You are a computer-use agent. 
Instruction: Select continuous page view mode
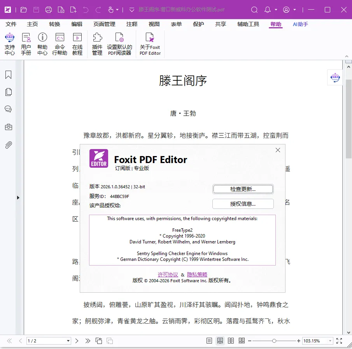[220, 341]
